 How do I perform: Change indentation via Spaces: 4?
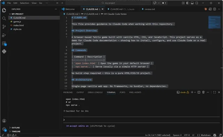(177, 135)
